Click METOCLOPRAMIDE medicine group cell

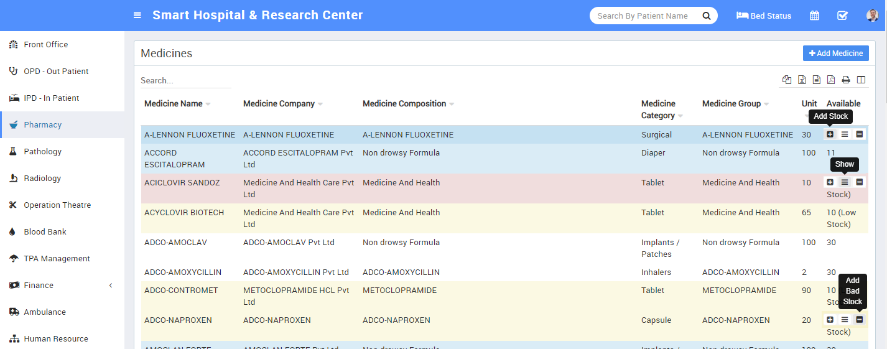coord(739,291)
